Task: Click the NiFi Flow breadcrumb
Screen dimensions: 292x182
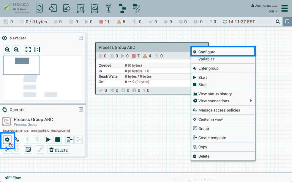Action: coord(12,178)
